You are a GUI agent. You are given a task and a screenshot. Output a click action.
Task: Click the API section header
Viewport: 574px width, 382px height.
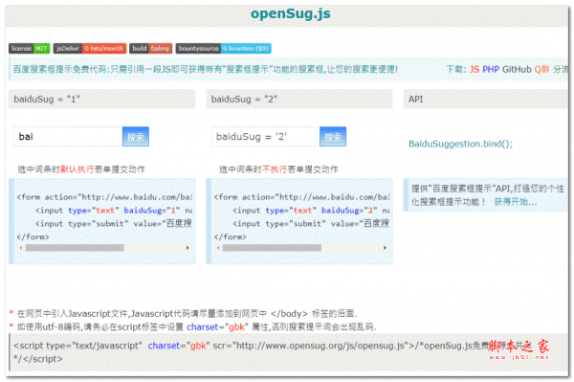(x=486, y=99)
